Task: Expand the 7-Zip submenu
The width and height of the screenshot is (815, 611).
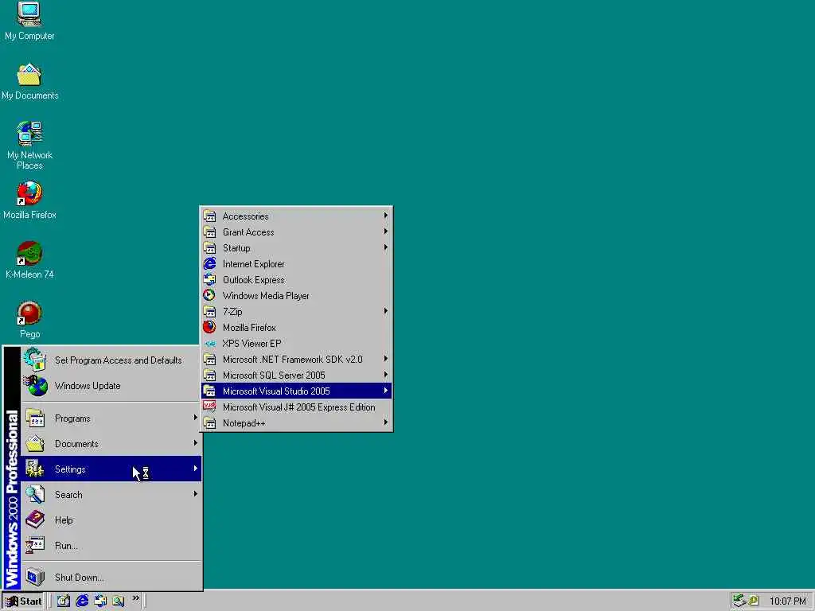Action: tap(296, 311)
